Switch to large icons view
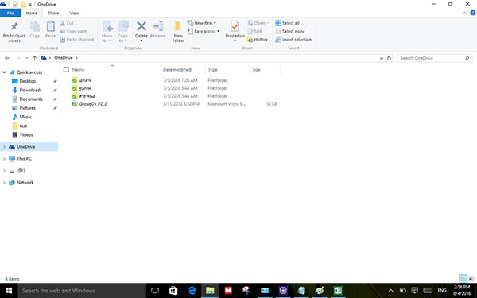This screenshot has width=477, height=298. [x=471, y=278]
